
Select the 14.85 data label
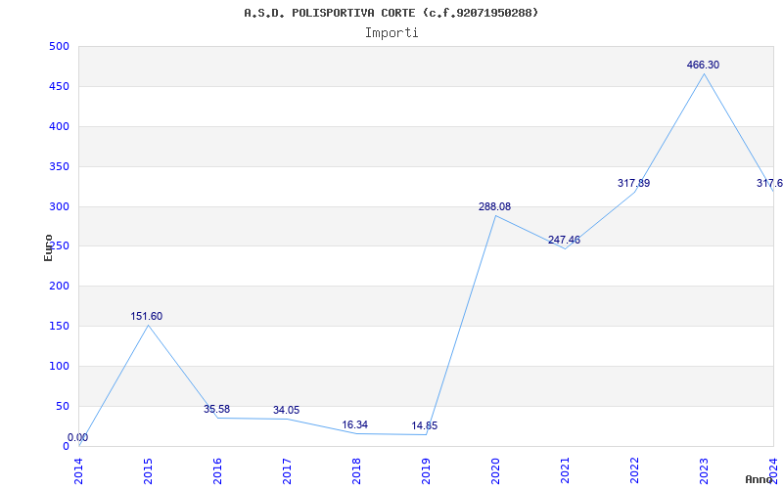tap(425, 426)
